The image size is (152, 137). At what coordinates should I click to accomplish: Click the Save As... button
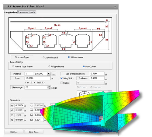coord(34,132)
